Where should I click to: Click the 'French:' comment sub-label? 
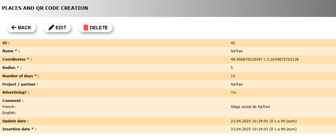[9, 107]
